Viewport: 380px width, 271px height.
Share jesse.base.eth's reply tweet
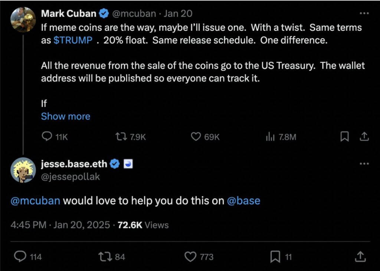pos(360,256)
